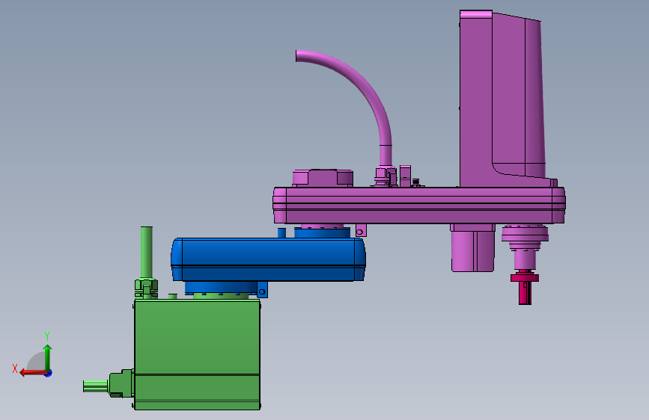This screenshot has width=649, height=420.
Task: Click the blue Z axis dot on triad
Action: coord(49,373)
